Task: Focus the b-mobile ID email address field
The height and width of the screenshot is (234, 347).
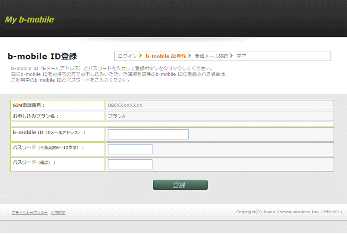Action: pyautogui.click(x=148, y=134)
